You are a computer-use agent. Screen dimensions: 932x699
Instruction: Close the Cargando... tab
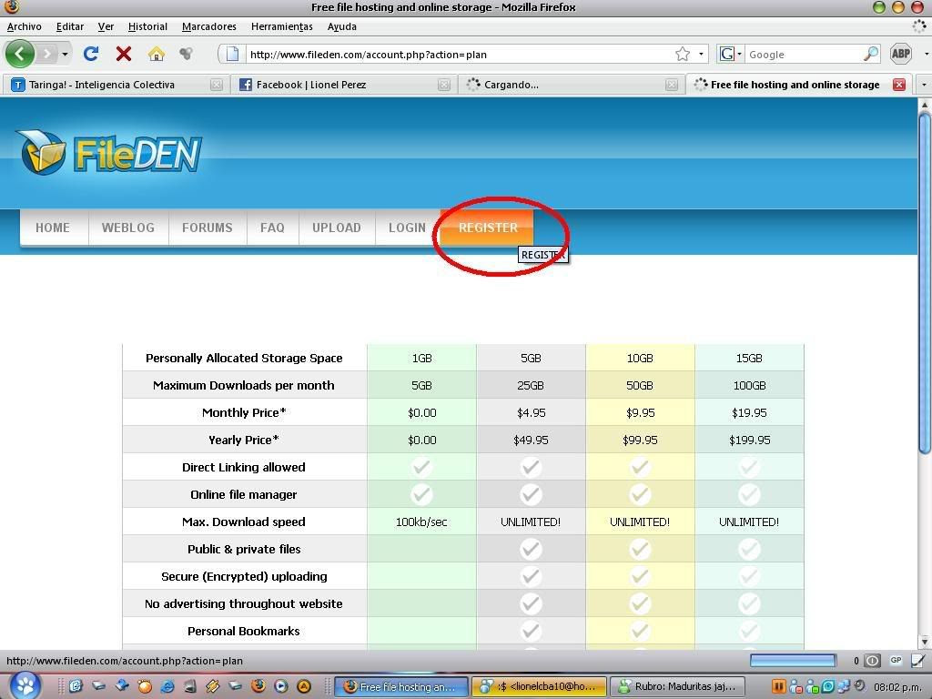(x=672, y=85)
